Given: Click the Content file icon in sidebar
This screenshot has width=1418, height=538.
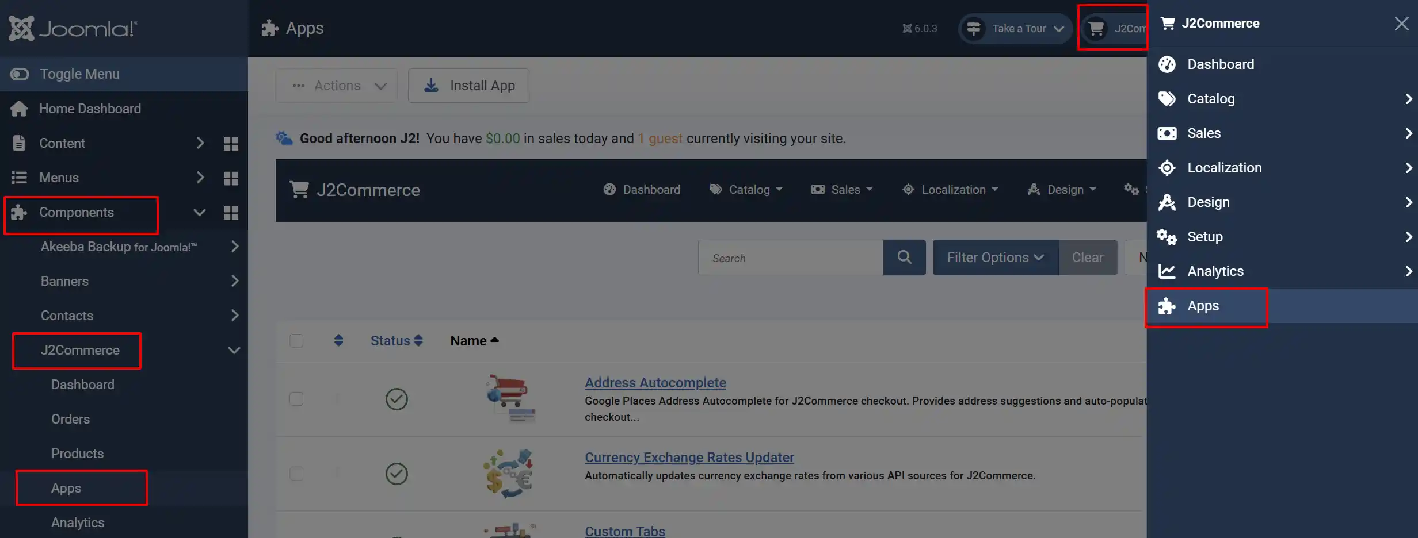Looking at the screenshot, I should click(19, 143).
